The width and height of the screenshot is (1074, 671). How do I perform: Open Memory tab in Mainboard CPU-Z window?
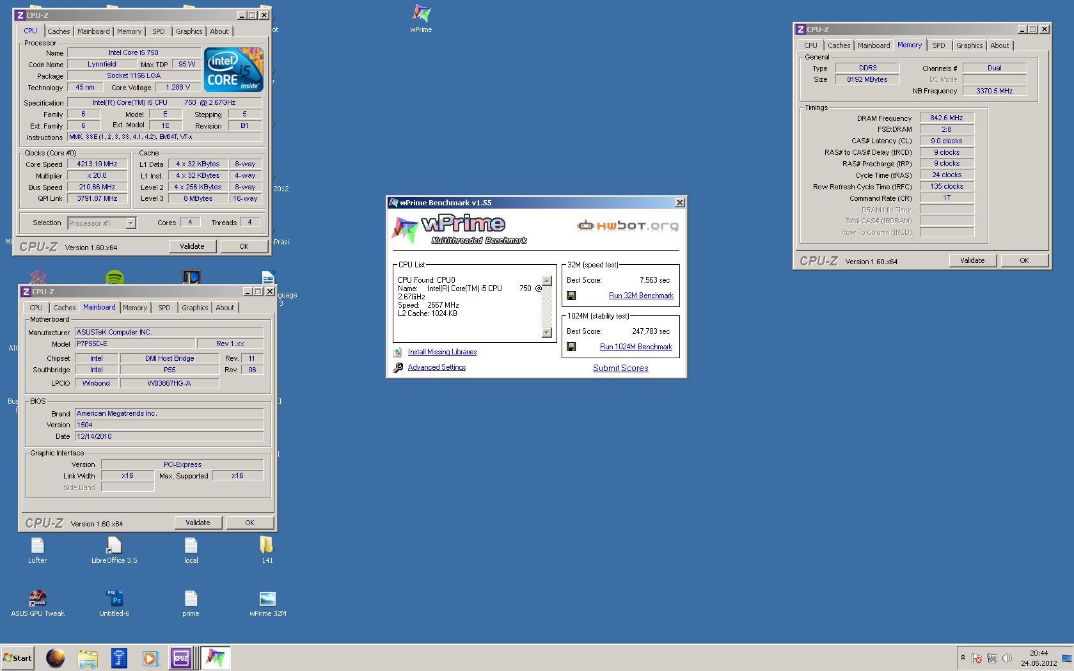pyautogui.click(x=135, y=308)
